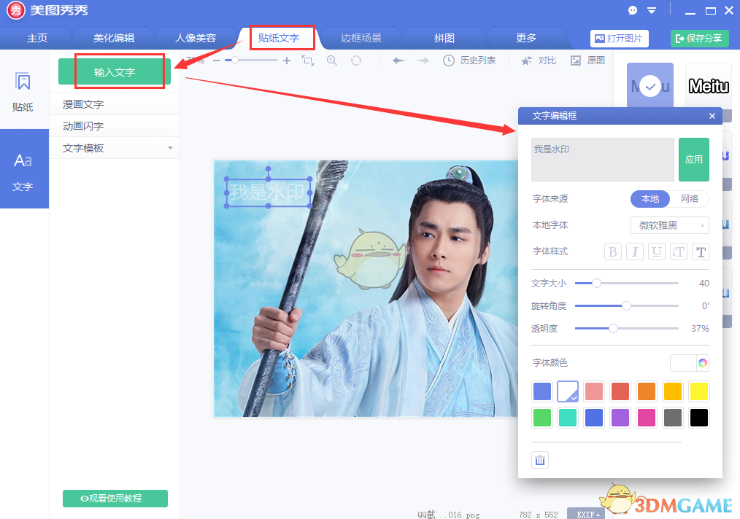Click the 观看使用教程 button
The height and width of the screenshot is (519, 740).
115,499
